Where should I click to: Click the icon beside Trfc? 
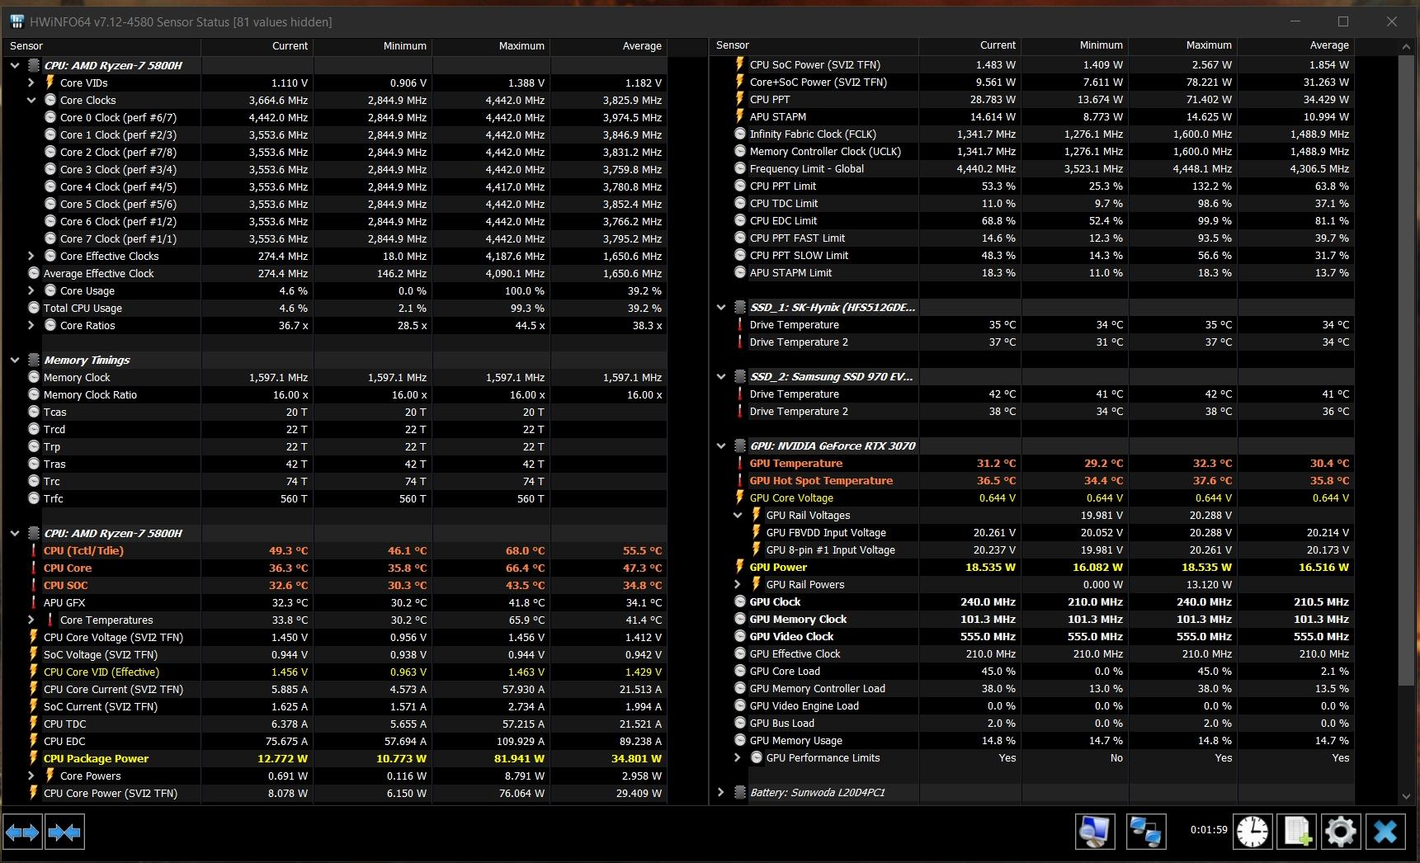(34, 498)
